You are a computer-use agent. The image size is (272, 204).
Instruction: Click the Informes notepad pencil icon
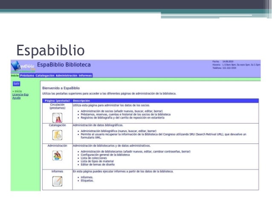click(57, 181)
